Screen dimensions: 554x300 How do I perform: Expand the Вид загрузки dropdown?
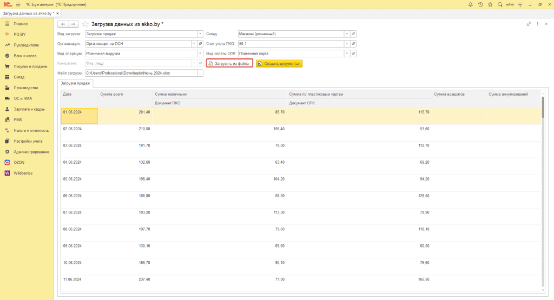[200, 34]
